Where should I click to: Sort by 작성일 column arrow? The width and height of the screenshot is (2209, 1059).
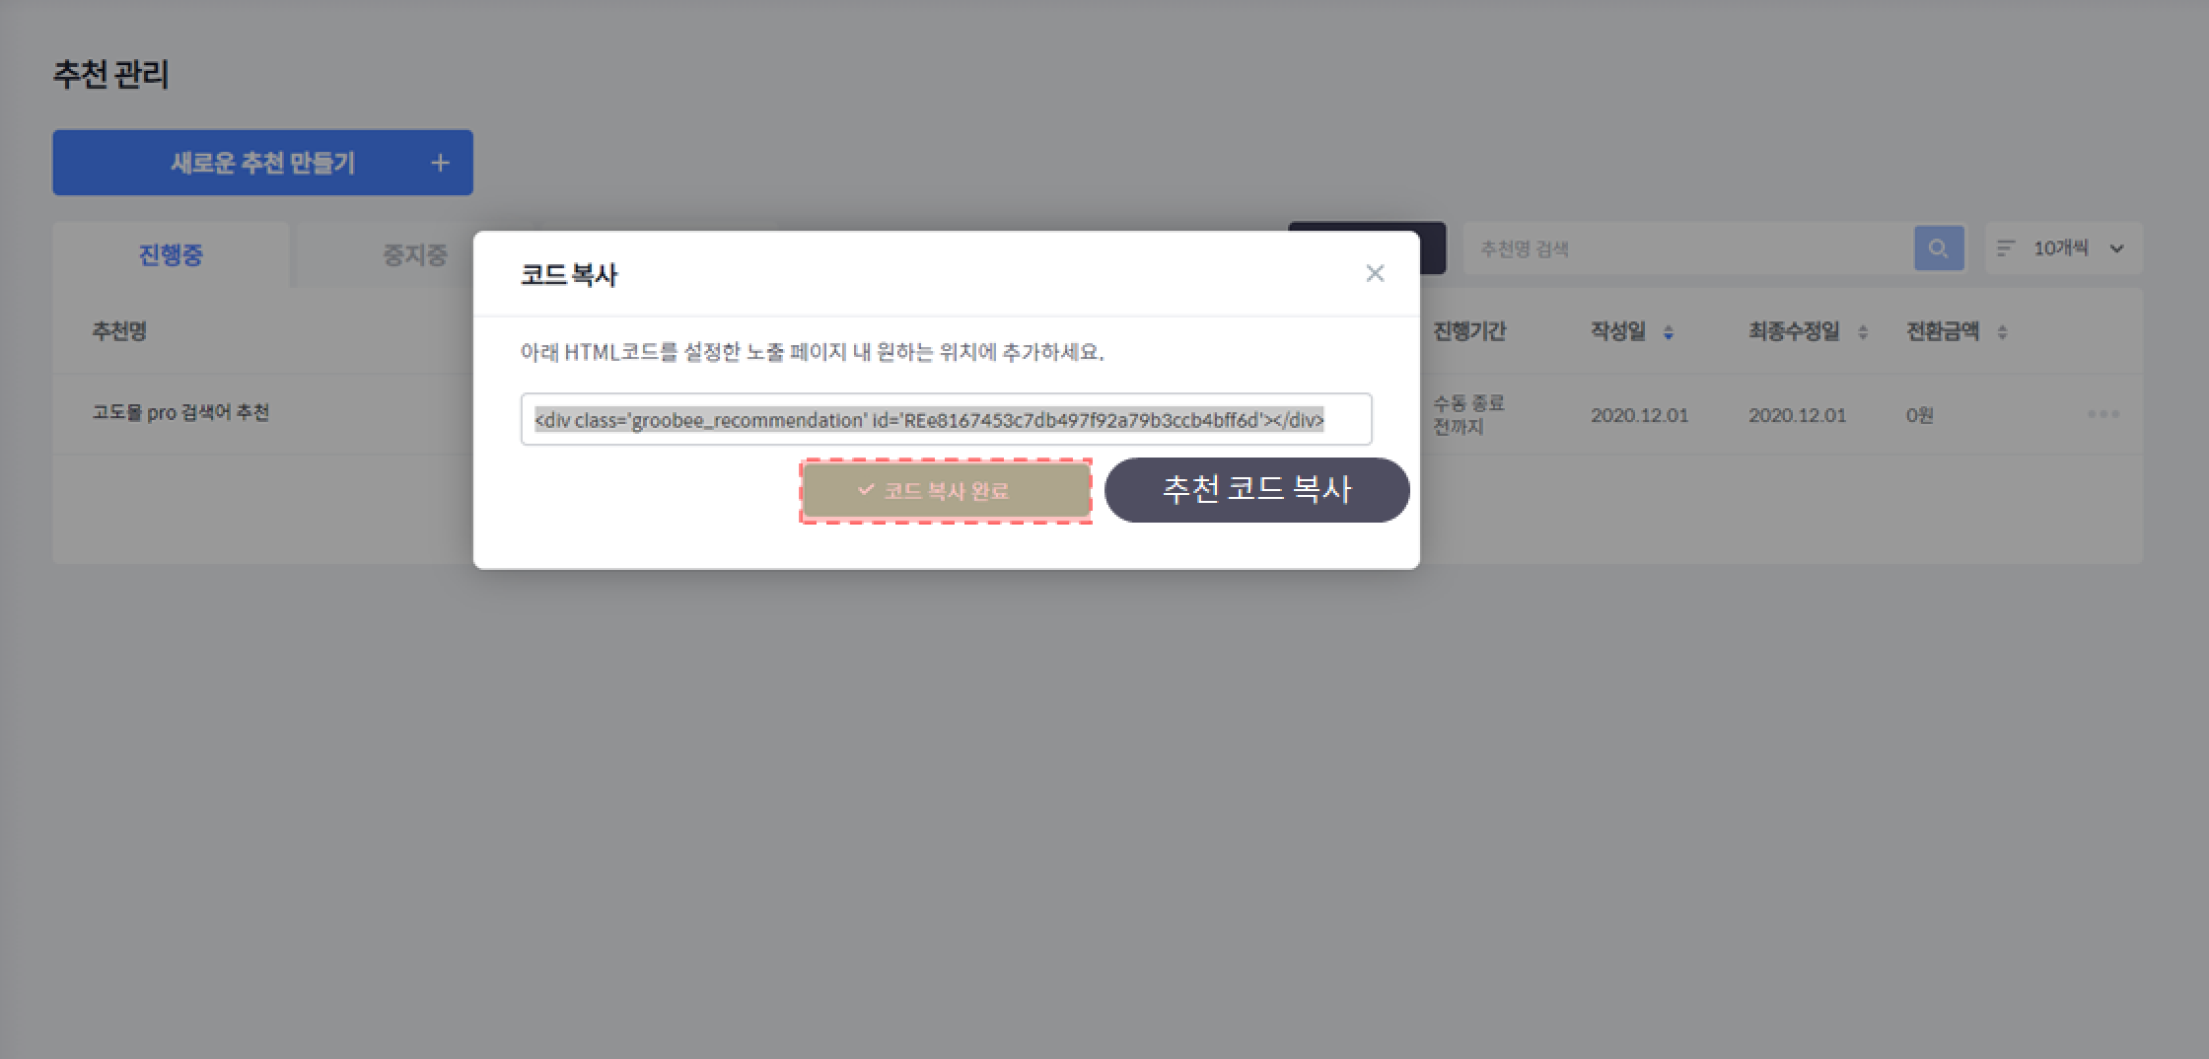1668,332
